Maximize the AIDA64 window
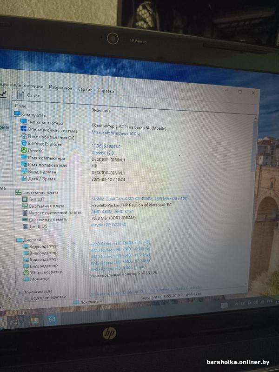 (x=240, y=92)
